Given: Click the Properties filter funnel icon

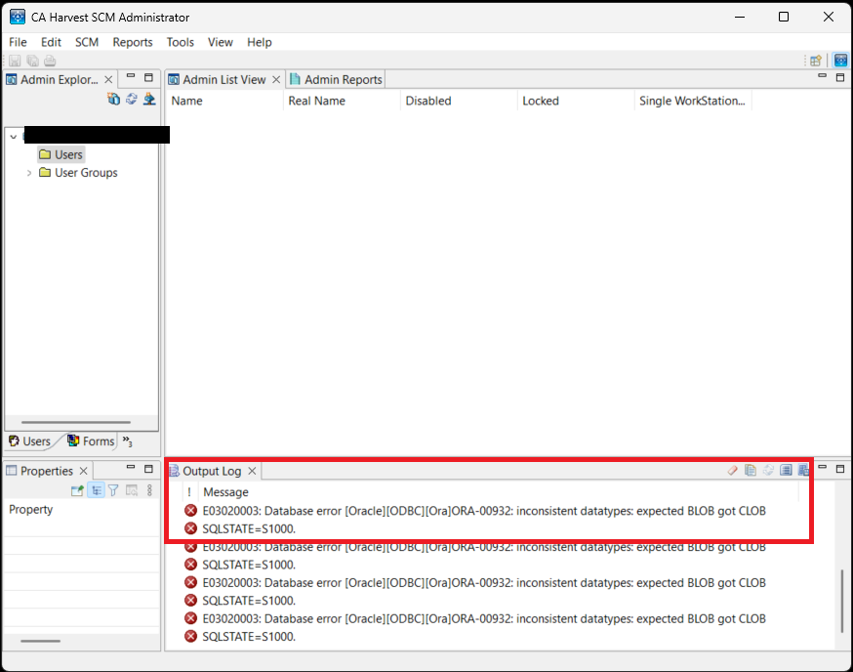Looking at the screenshot, I should (113, 490).
